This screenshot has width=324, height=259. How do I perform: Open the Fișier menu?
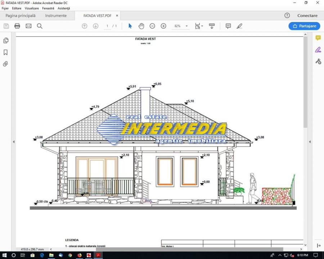click(5, 8)
